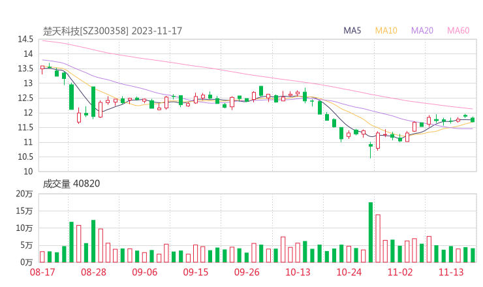Click the 09-26 date axis label

(247, 272)
